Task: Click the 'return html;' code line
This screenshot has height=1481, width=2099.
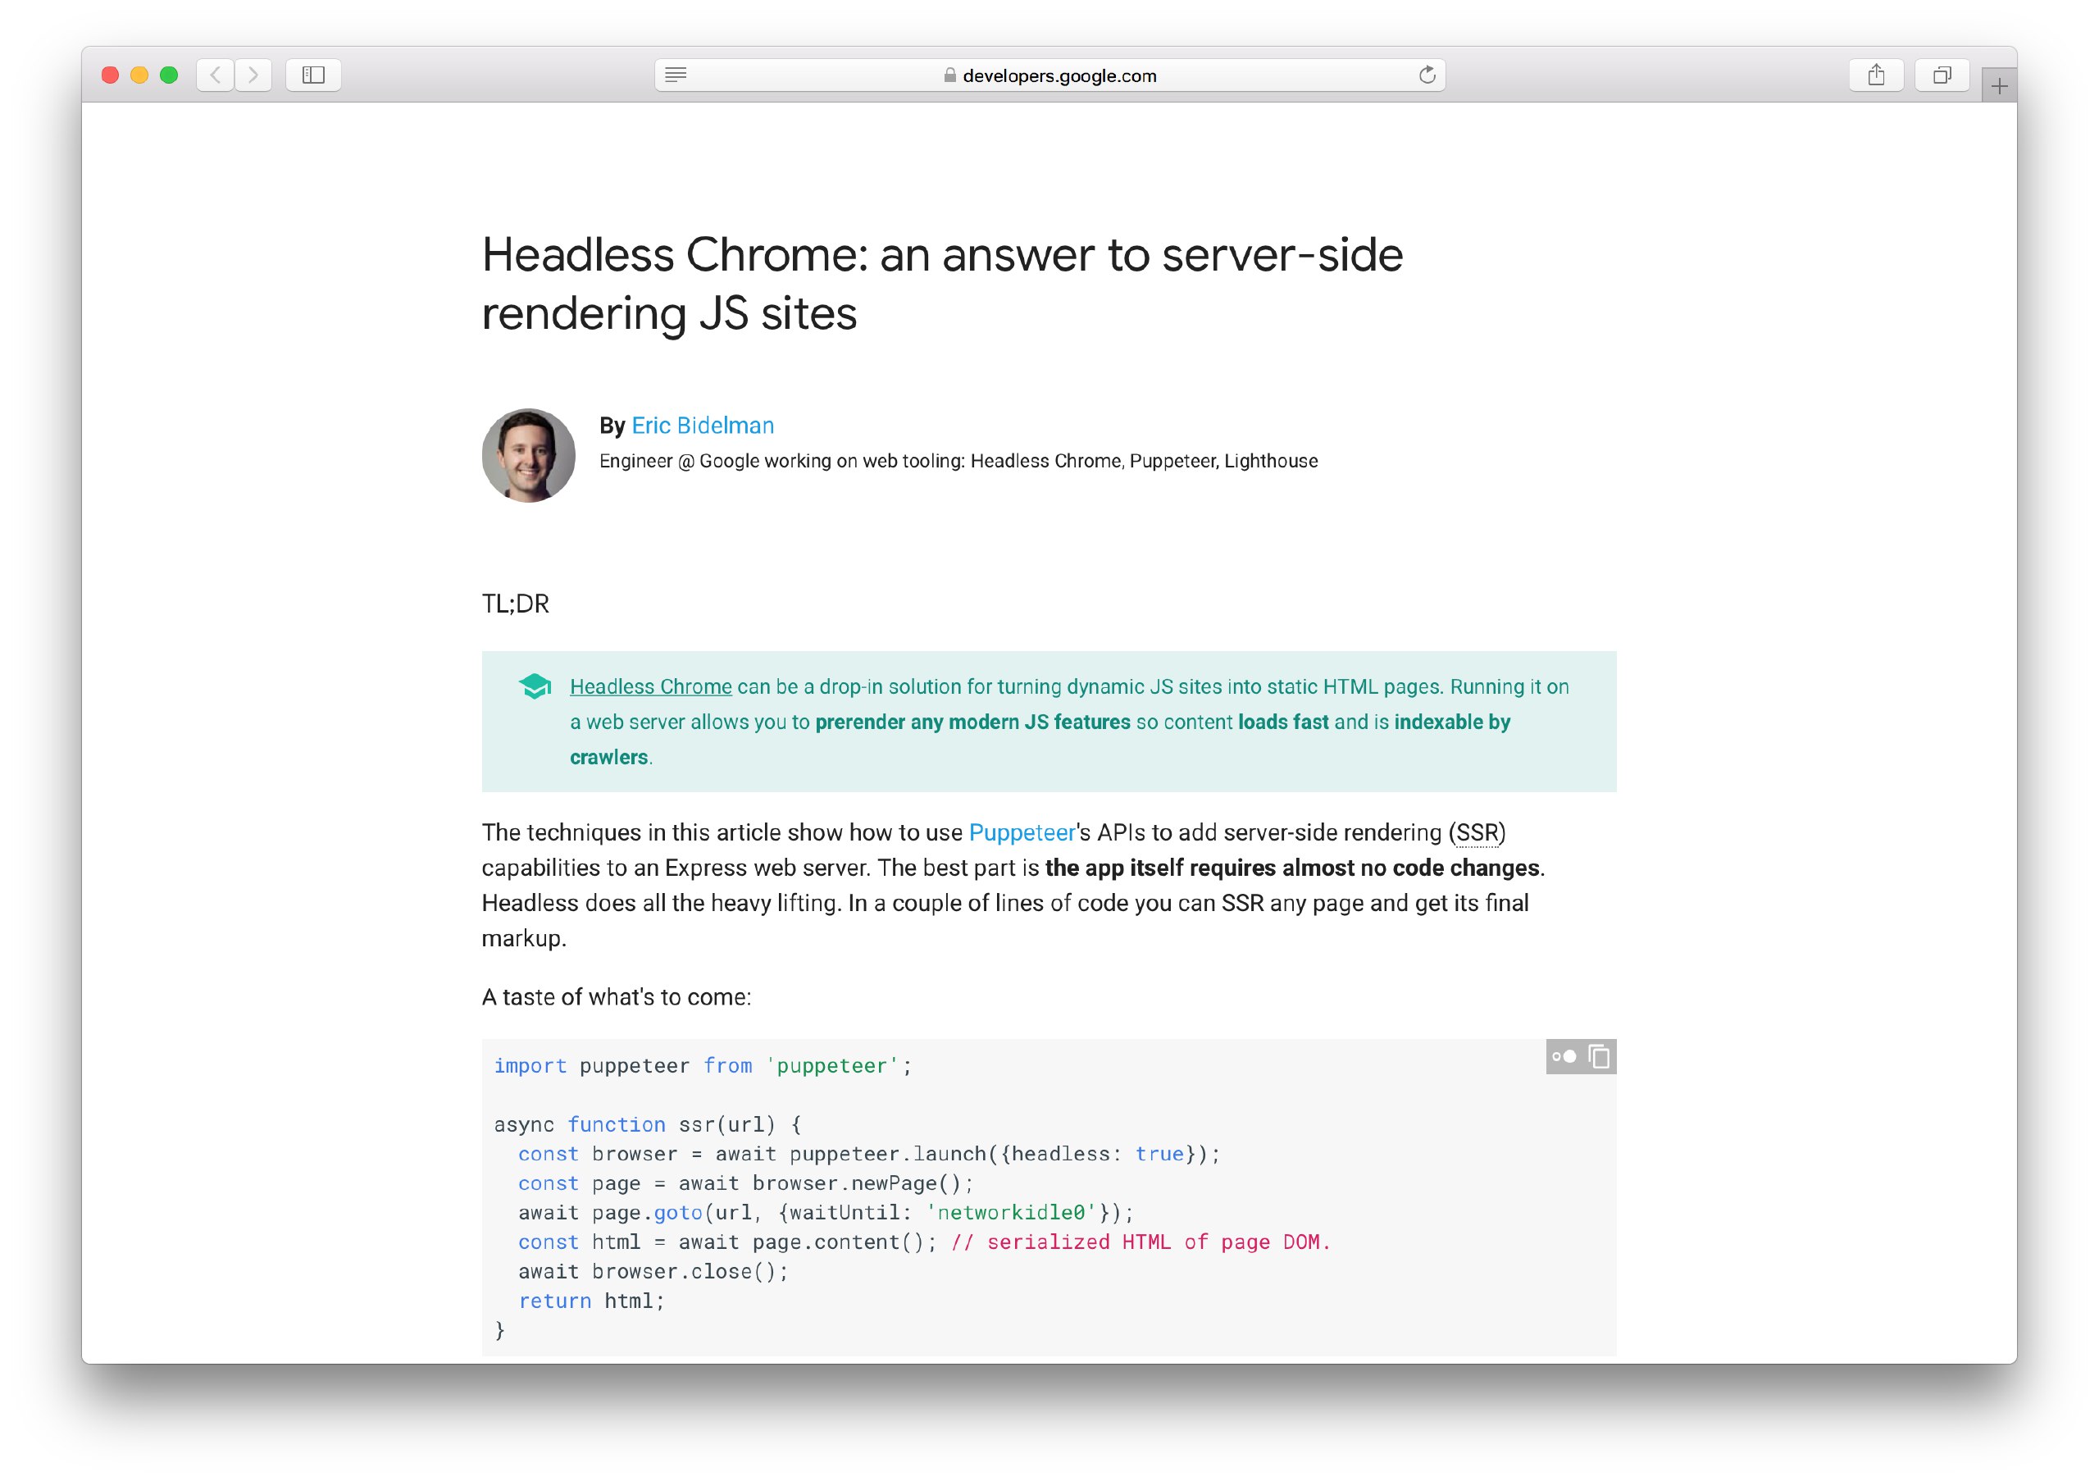Action: click(x=591, y=1300)
